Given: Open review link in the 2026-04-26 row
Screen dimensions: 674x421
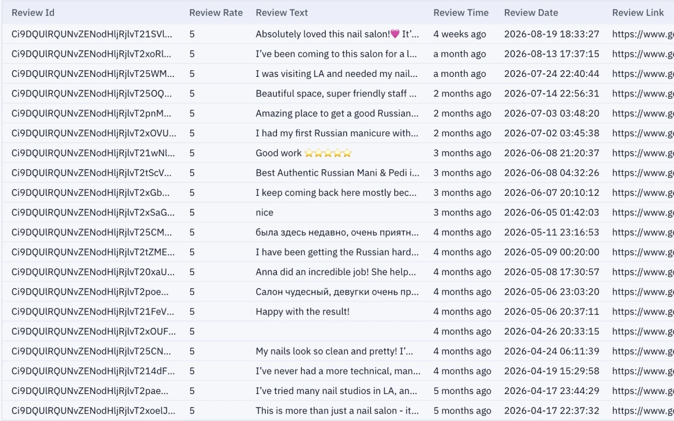Looking at the screenshot, I should pyautogui.click(x=643, y=332).
